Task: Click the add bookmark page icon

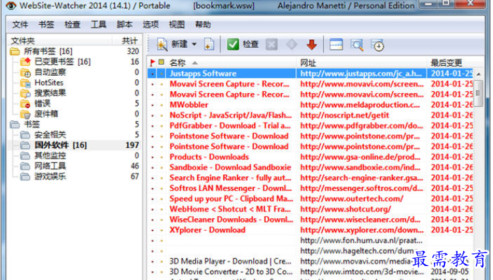Action: click(209, 45)
